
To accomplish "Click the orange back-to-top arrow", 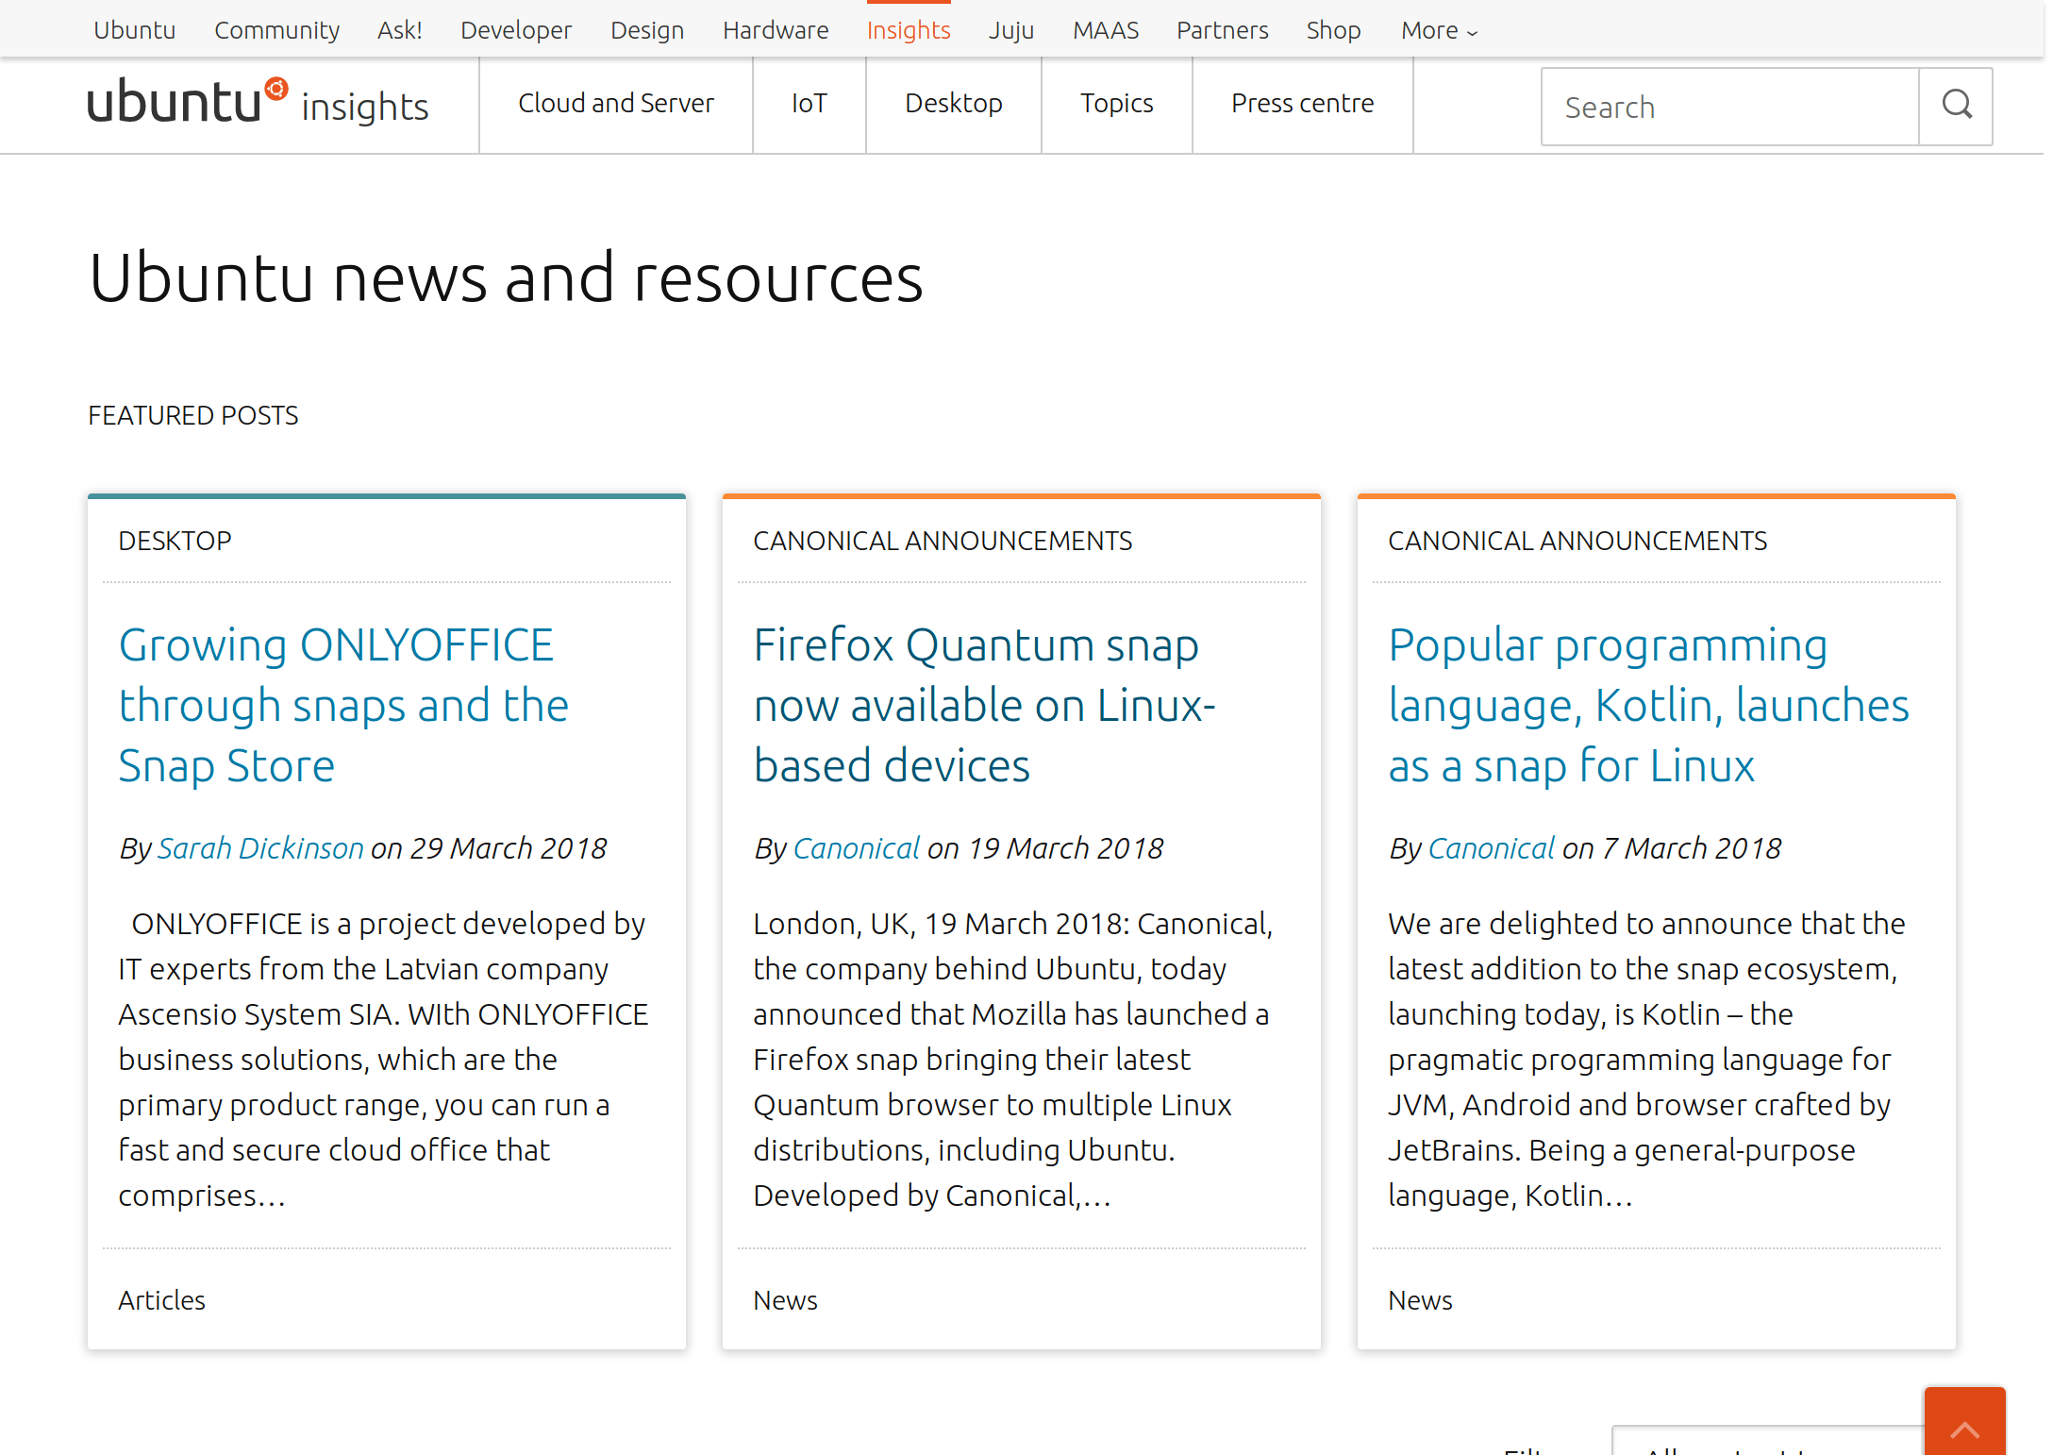I will (x=1964, y=1425).
